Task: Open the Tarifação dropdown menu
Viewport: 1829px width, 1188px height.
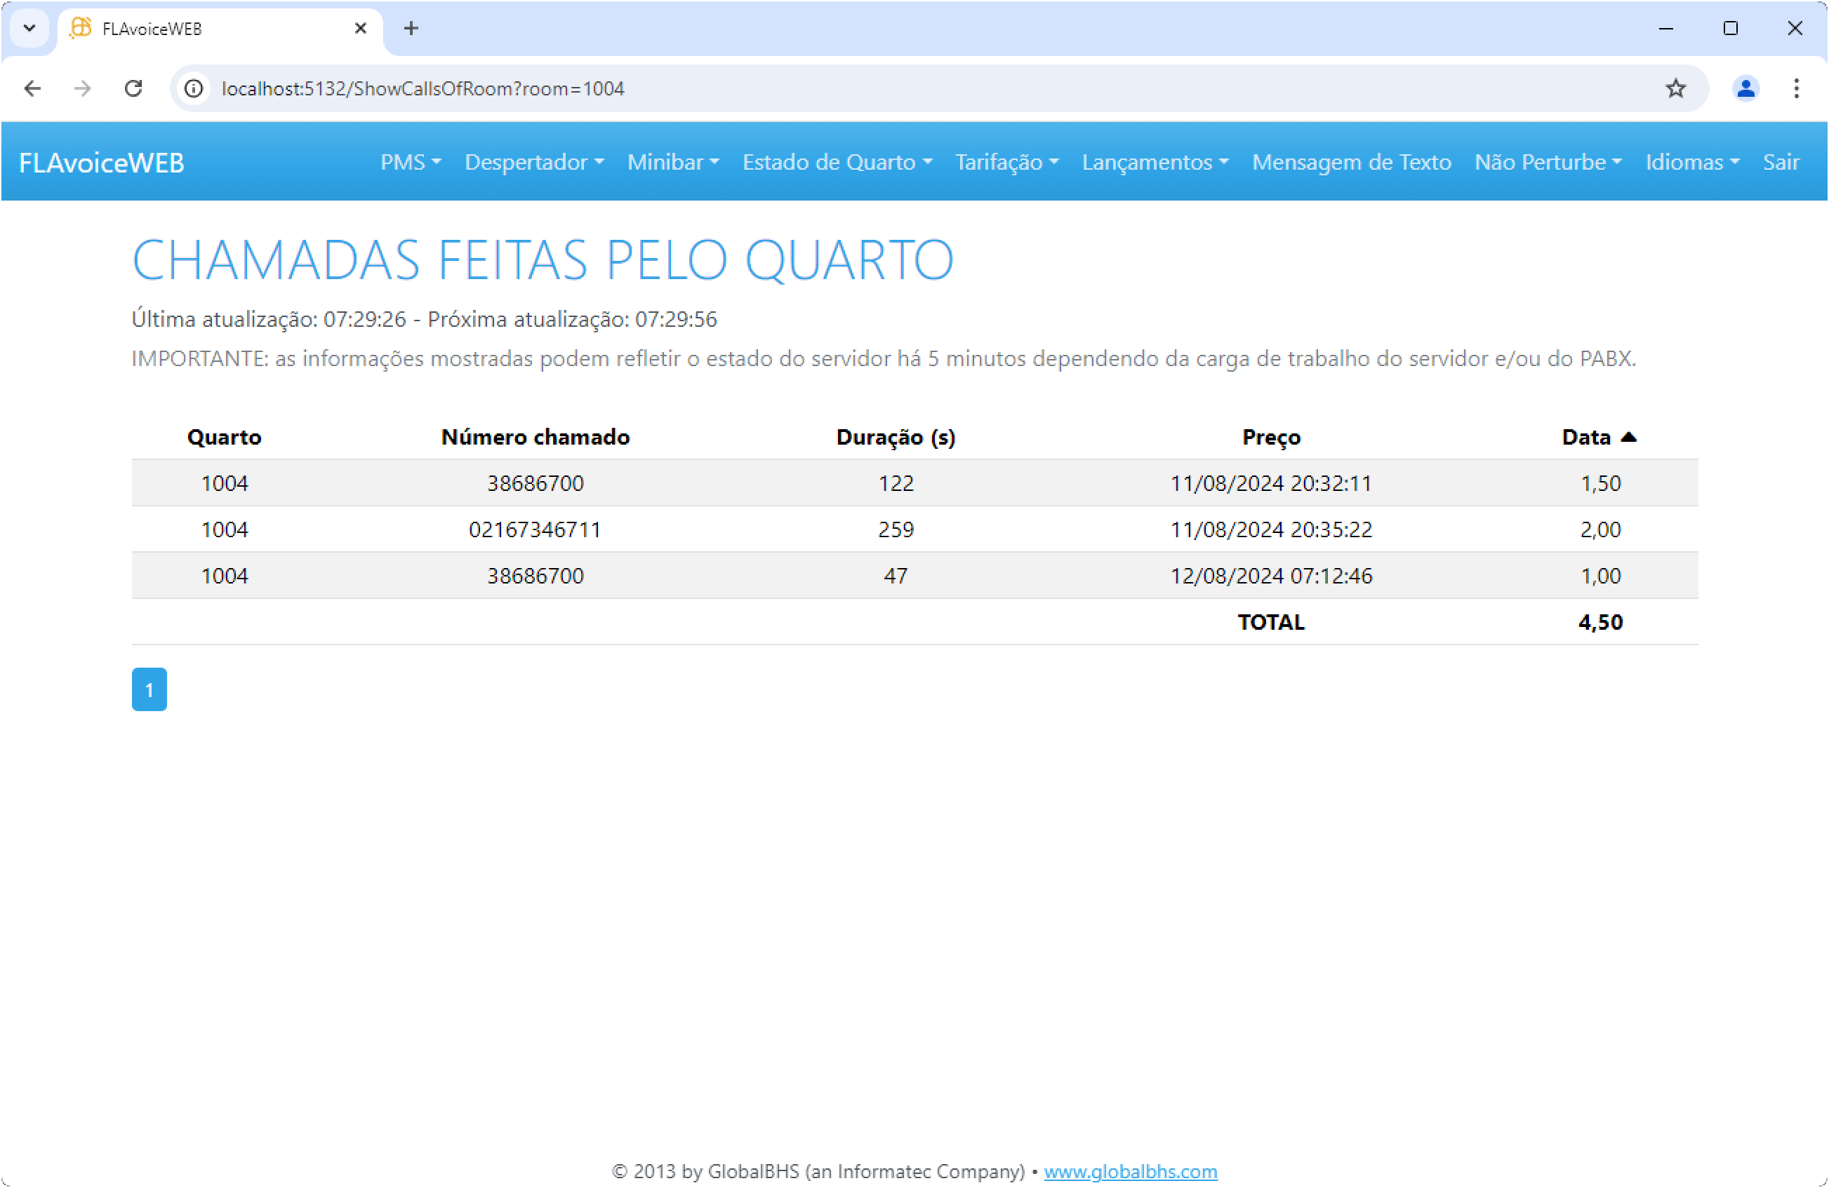Action: click(x=1006, y=162)
